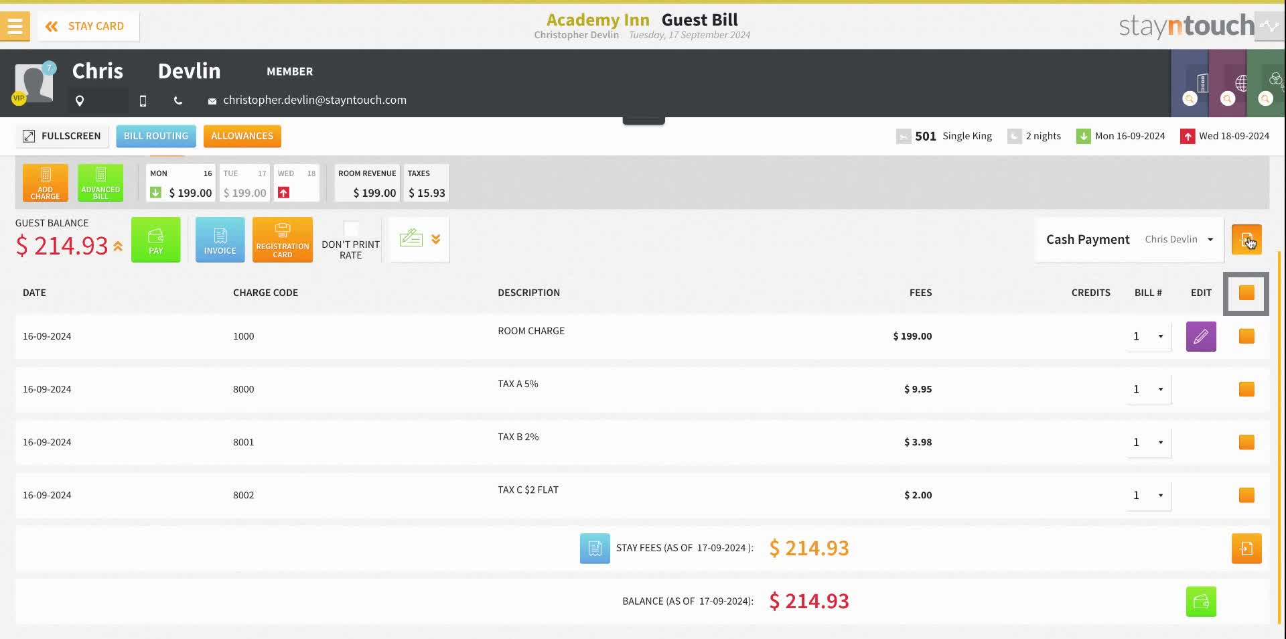This screenshot has height=639, width=1286.
Task: Expand guest balance red chevrons
Action: [x=118, y=246]
